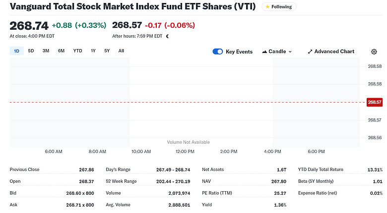
Task: Click the red 268.57 price marker
Action: pyautogui.click(x=375, y=102)
